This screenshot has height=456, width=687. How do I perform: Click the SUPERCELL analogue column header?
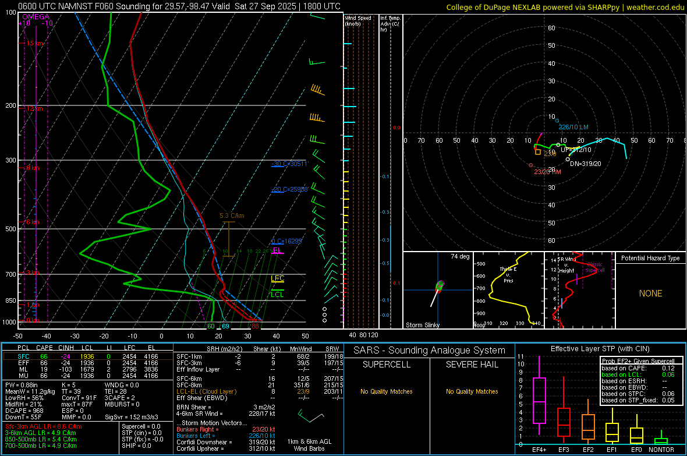tap(387, 365)
